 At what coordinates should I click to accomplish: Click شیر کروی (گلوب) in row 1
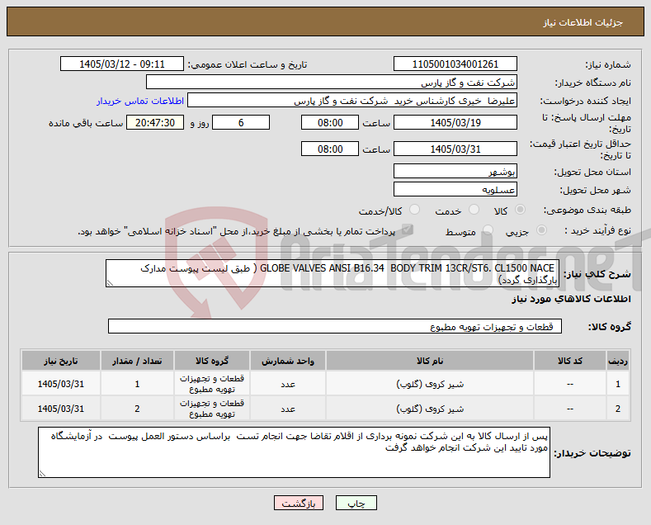430,384
